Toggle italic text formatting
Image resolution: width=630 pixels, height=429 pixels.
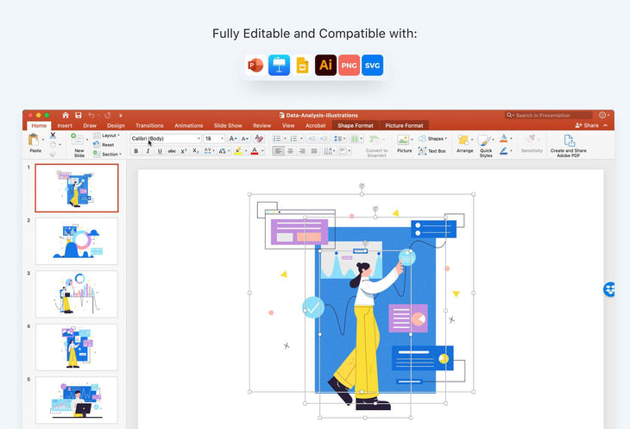click(x=148, y=151)
